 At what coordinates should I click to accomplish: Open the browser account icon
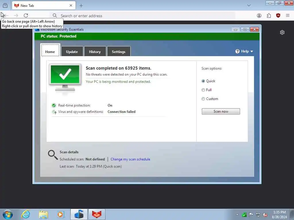[259, 16]
